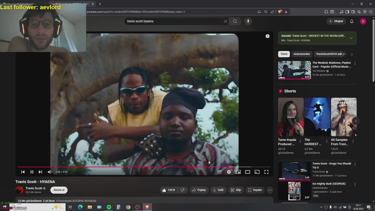The width and height of the screenshot is (375, 211).
Task: Expand the Mix Travis Scott HYAENA queue
Action: pos(351,38)
